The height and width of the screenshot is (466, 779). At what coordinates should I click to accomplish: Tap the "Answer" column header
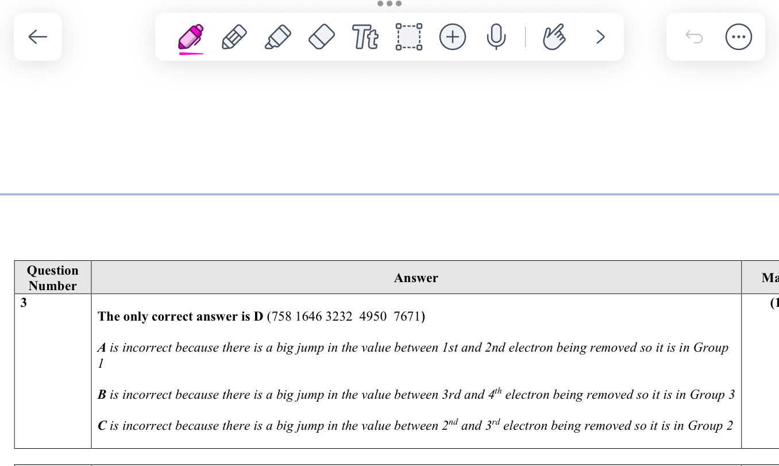pyautogui.click(x=416, y=278)
